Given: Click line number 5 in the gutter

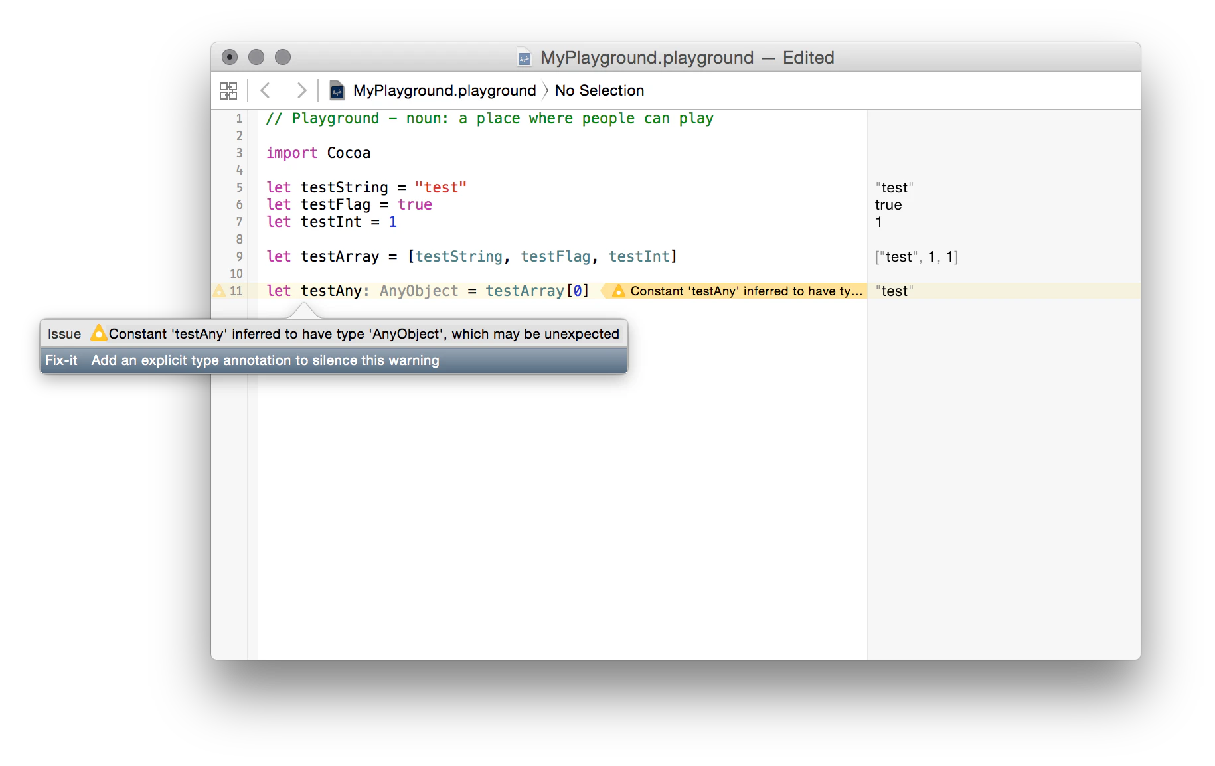Looking at the screenshot, I should tap(240, 188).
